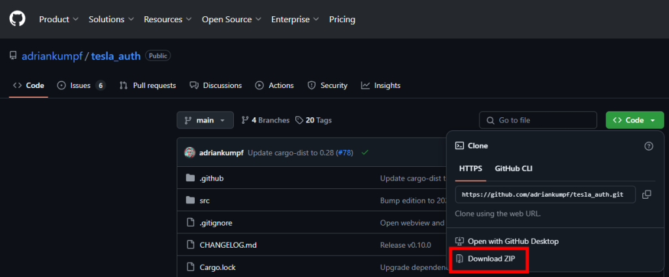The height and width of the screenshot is (277, 669).
Task: Click the src folder icon
Action: tap(190, 200)
